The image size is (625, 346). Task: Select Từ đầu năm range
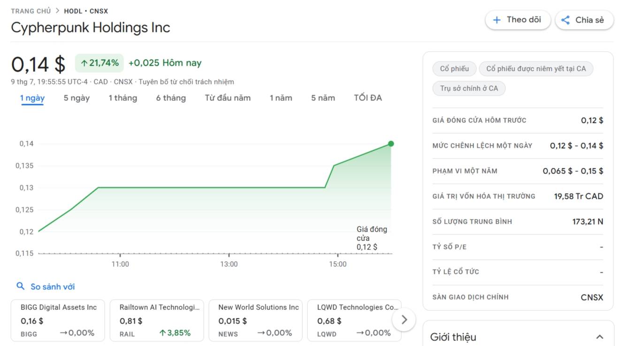point(228,98)
